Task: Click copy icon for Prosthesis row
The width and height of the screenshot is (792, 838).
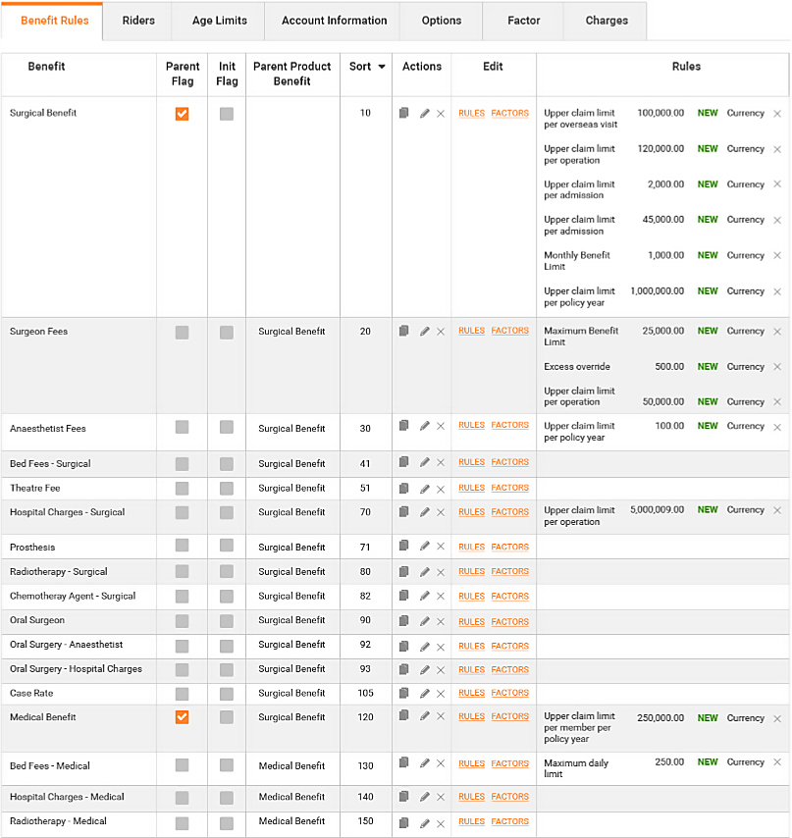Action: click(x=404, y=547)
